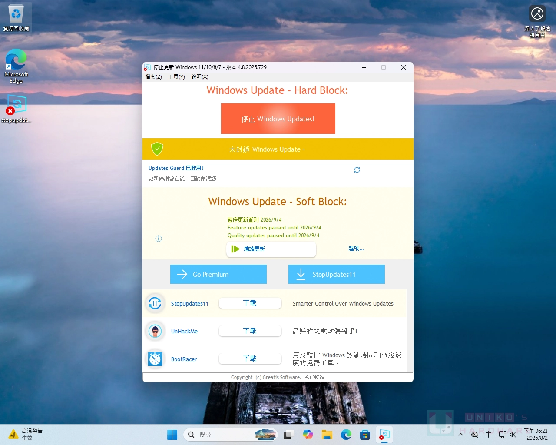This screenshot has height=445, width=556.
Task: Click the 深入了解這張圖片 desktop icon
Action: [537, 21]
